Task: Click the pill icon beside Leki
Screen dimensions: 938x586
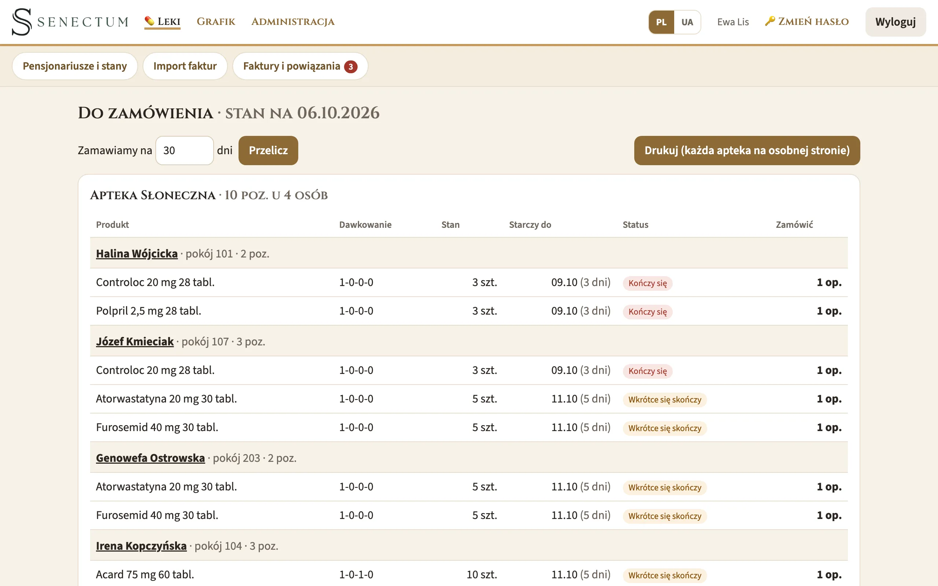Action: pyautogui.click(x=149, y=21)
